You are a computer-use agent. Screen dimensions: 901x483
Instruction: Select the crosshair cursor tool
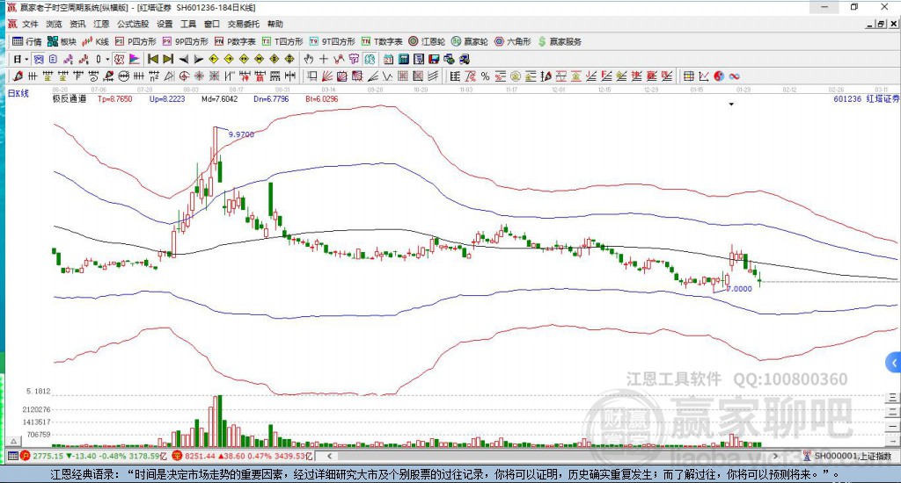pyautogui.click(x=324, y=59)
